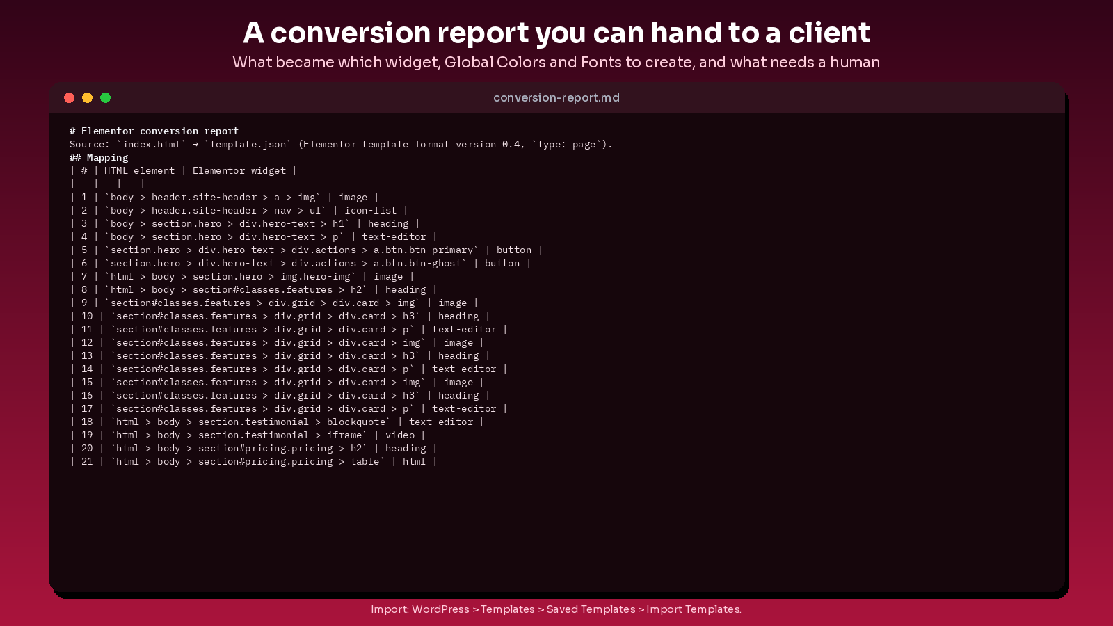The width and height of the screenshot is (1113, 626).
Task: Select row 21 pricing table html
Action: pyautogui.click(x=253, y=461)
